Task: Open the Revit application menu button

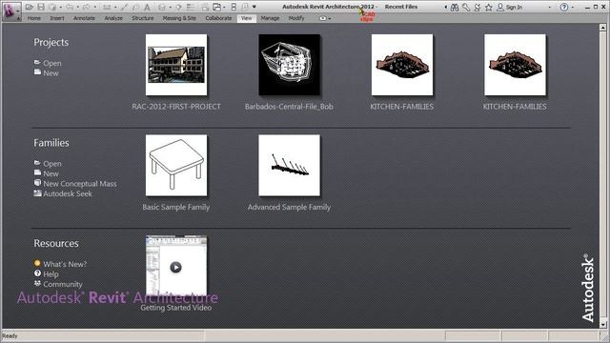Action: [x=10, y=10]
